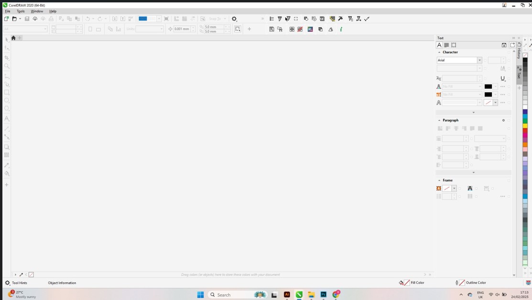The width and height of the screenshot is (532, 300).
Task: Open frame background color dropdown
Action: 454,188
